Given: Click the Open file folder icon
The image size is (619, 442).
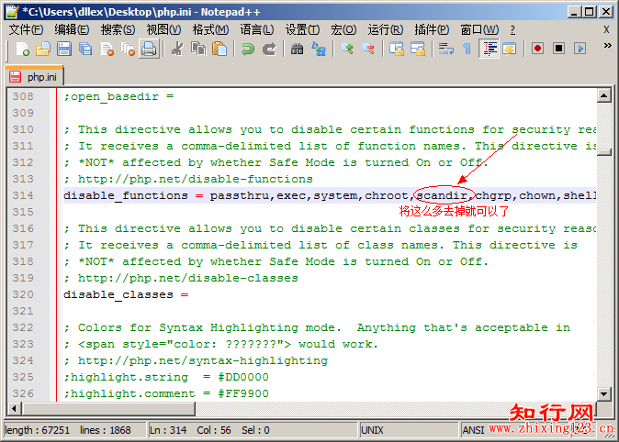Looking at the screenshot, I should pos(43,49).
